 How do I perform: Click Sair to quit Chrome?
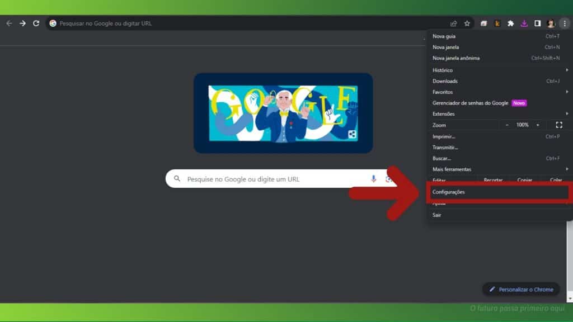(499, 215)
